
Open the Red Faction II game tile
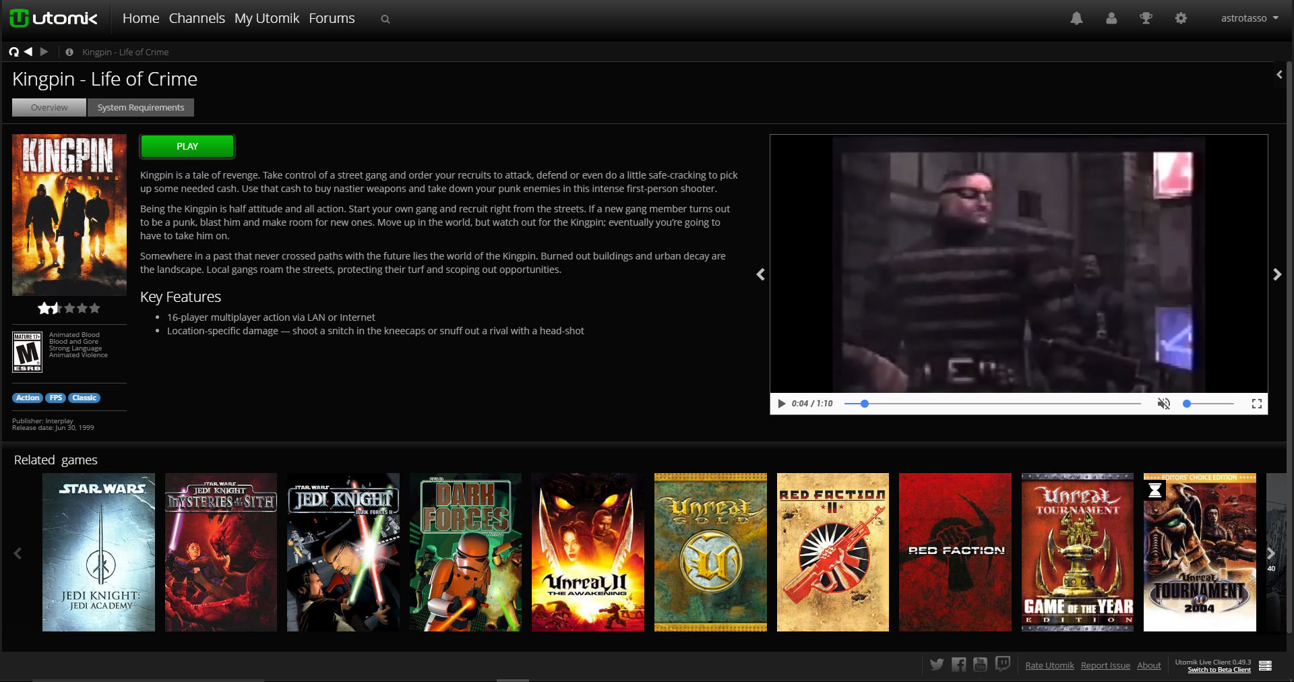tap(833, 552)
